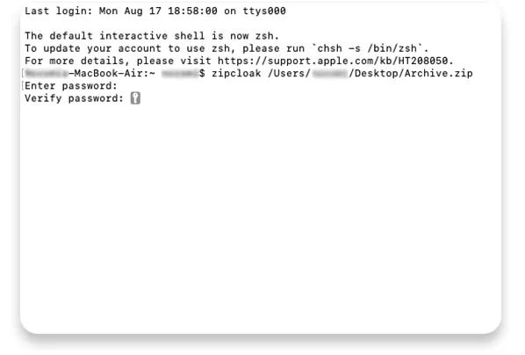
Task: Click the Last login text
Action: (59, 11)
